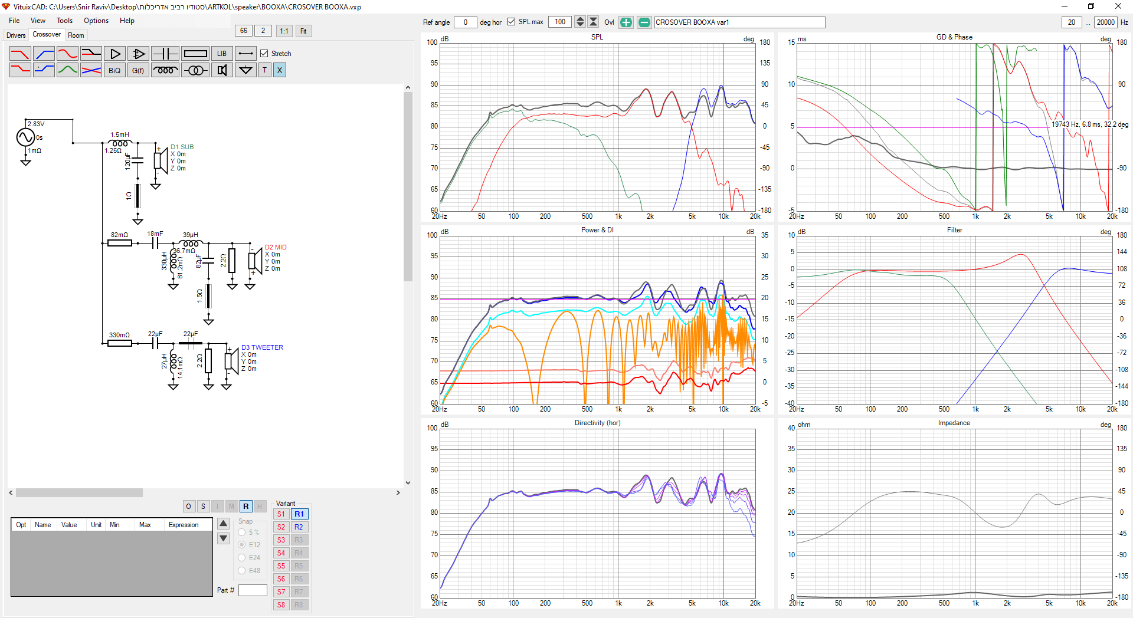Viewport: 1133px width, 618px height.
Task: Open the View menu
Action: pos(38,21)
